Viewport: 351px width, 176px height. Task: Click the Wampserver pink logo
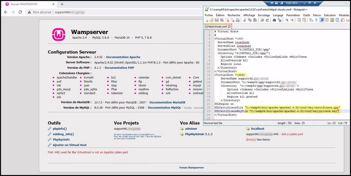click(59, 35)
